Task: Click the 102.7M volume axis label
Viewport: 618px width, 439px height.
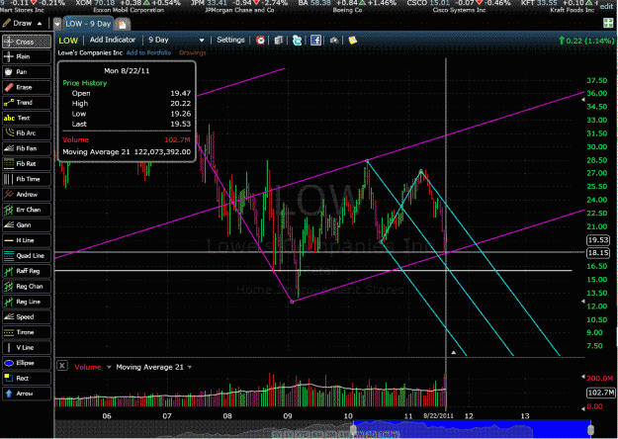Action: (600, 393)
